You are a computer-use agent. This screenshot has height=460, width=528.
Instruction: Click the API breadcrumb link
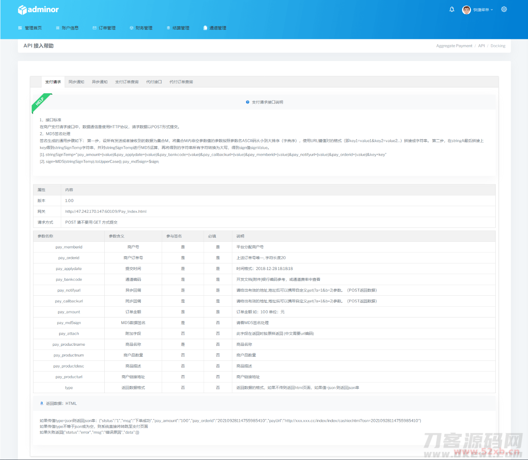coord(481,46)
